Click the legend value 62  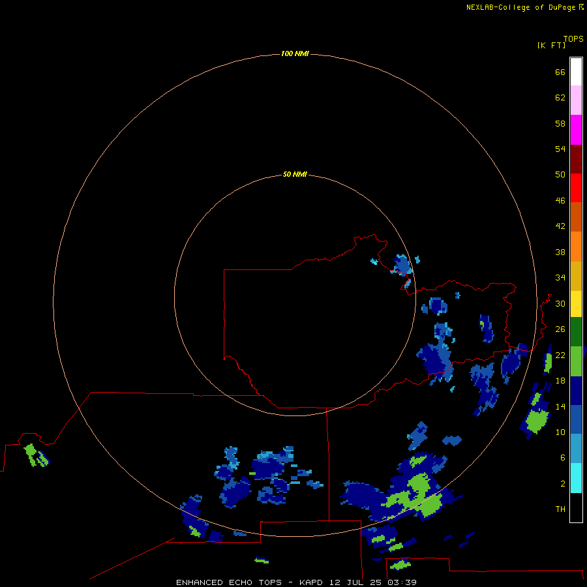(560, 98)
